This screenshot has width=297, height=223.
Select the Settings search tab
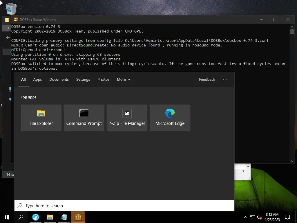pos(83,80)
